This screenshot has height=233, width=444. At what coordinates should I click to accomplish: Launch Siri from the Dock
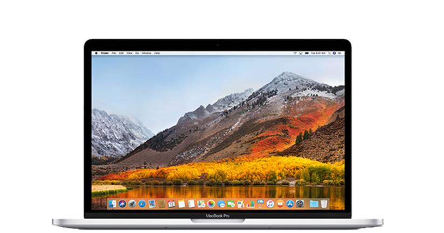click(x=122, y=203)
